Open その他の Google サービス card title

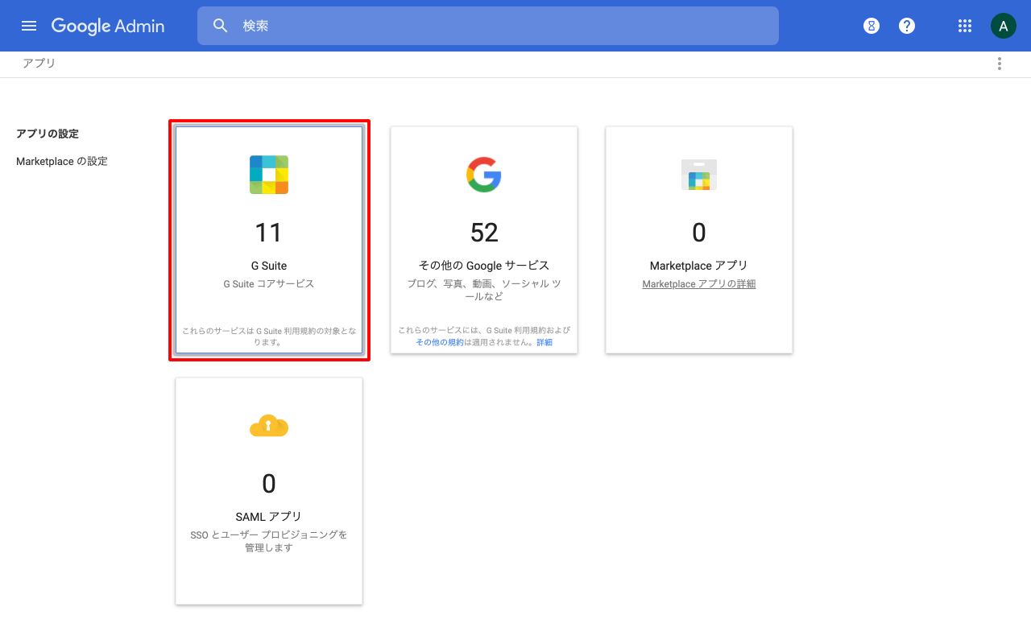(484, 266)
